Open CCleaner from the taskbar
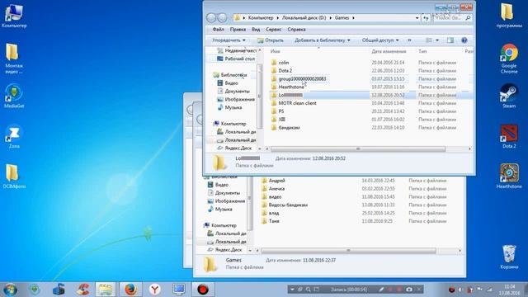 (x=82, y=290)
